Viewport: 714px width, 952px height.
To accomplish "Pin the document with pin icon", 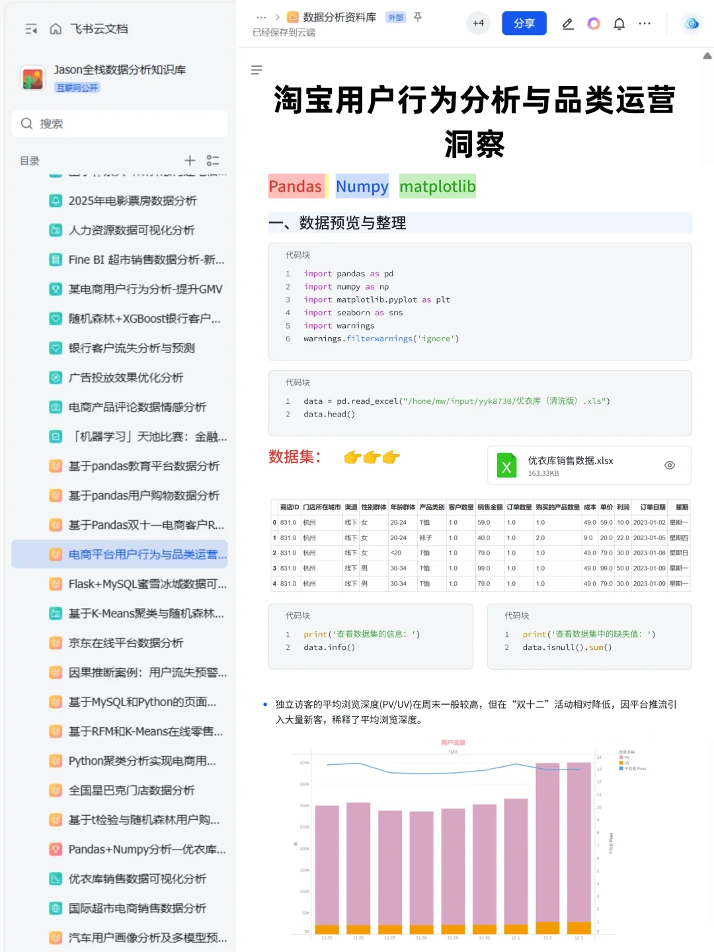I will point(418,17).
